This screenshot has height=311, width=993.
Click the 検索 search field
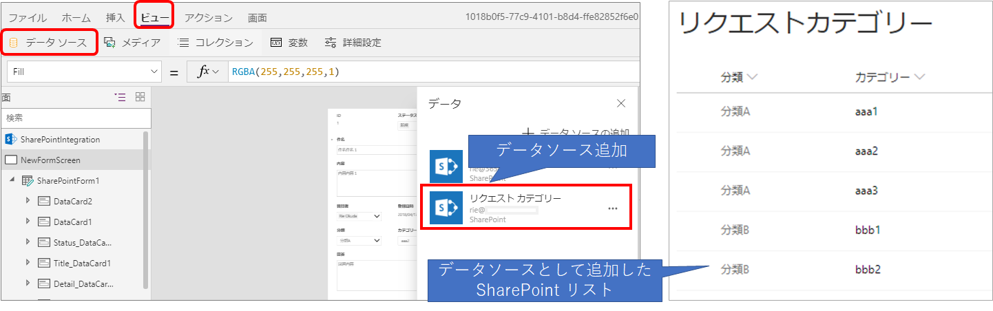click(x=72, y=118)
